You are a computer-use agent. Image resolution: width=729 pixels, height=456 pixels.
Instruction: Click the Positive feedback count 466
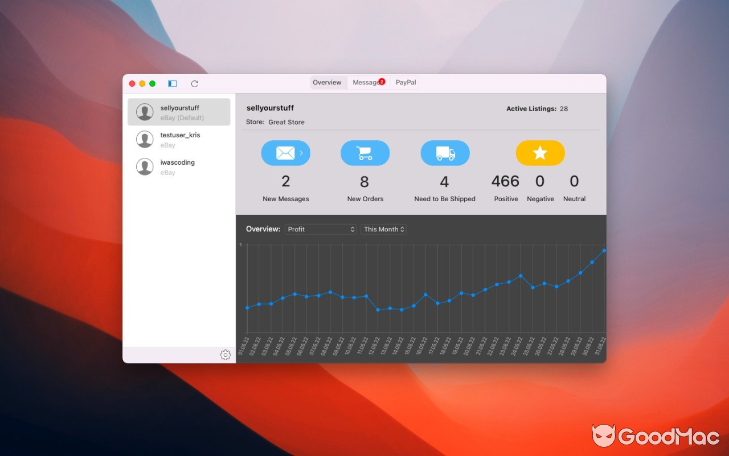505,181
